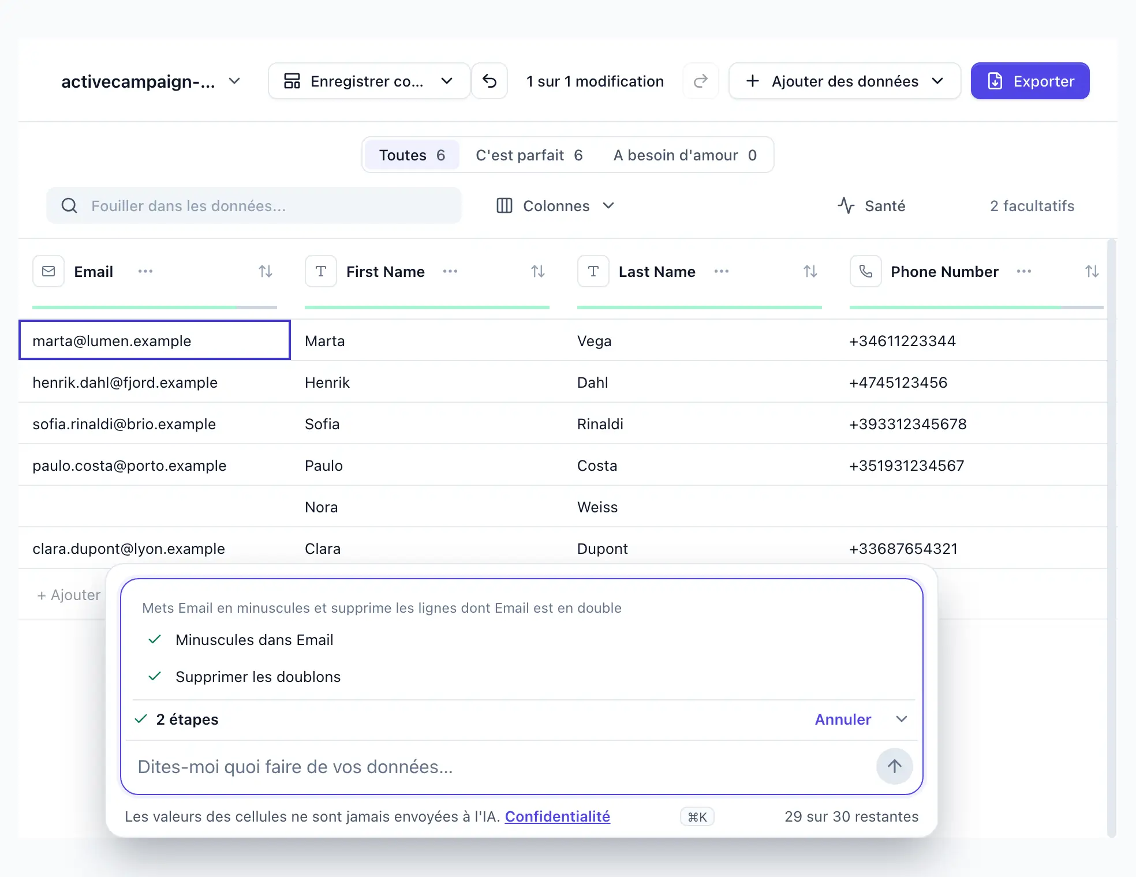This screenshot has height=877, width=1136.
Task: Open the Ajouter des données dropdown
Action: pos(844,81)
